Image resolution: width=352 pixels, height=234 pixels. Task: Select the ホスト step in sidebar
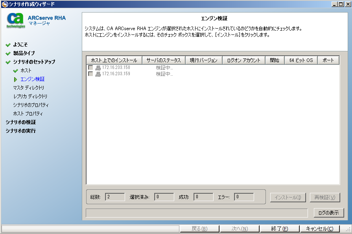[26, 71]
